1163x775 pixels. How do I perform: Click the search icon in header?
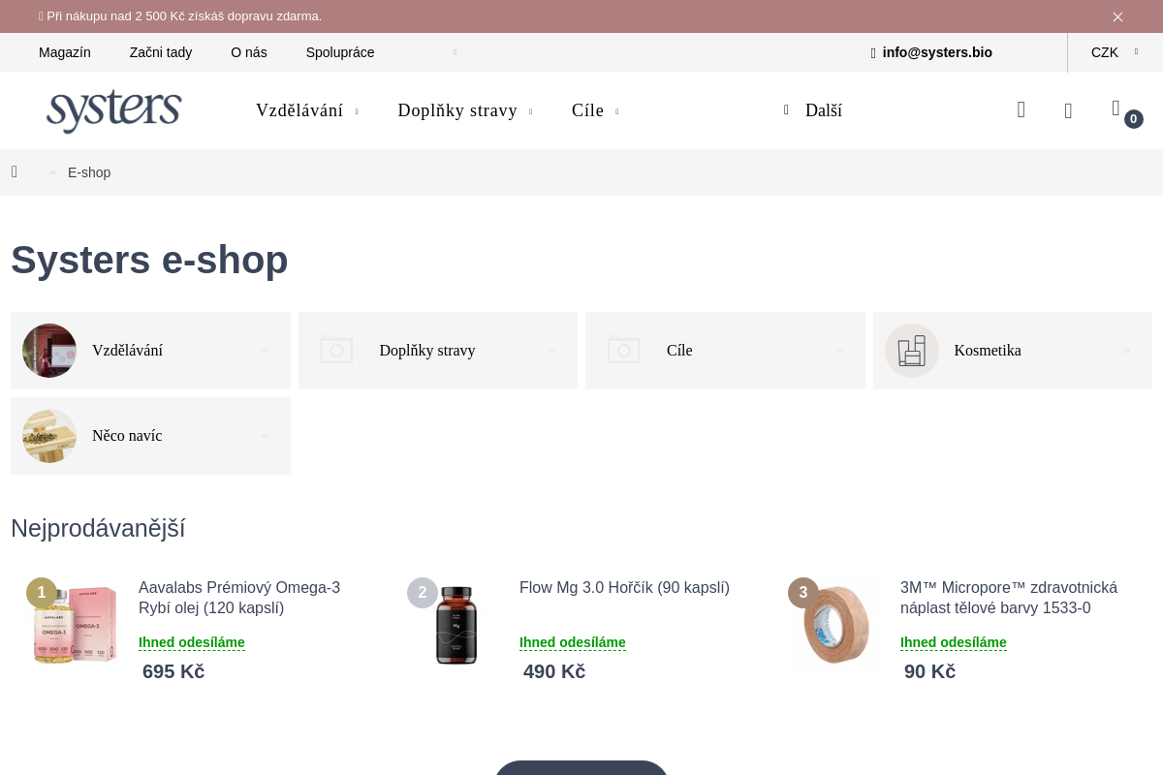click(x=1022, y=109)
